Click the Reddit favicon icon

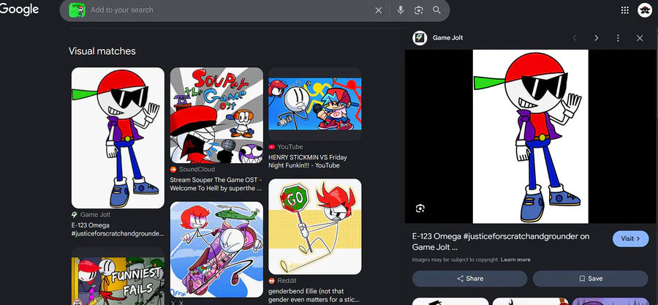click(x=271, y=281)
